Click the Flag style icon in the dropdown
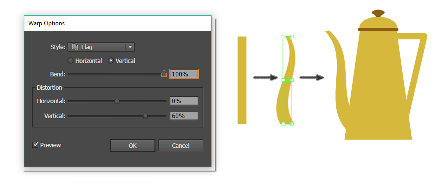Screen dimensions: 447x186 [x=75, y=47]
